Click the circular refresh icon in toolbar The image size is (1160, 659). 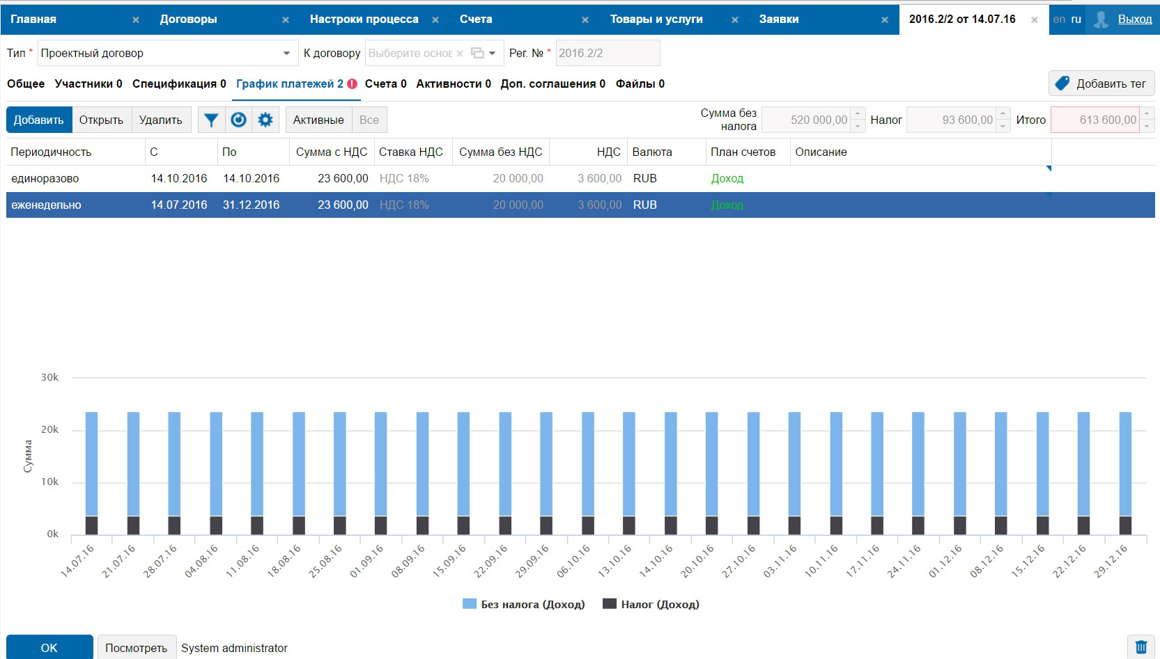pos(238,120)
